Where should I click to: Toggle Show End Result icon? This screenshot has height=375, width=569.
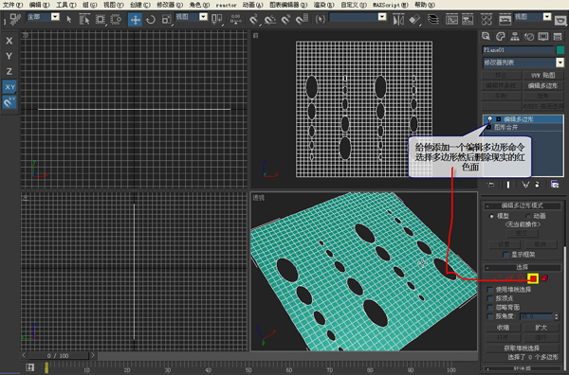click(508, 185)
